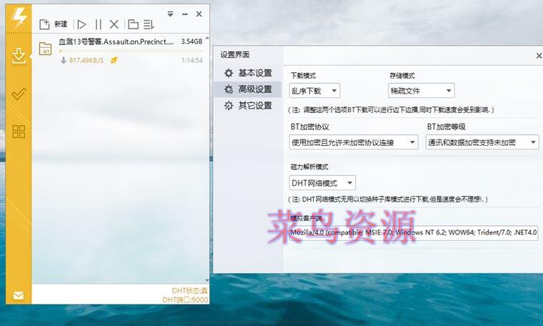Click the gear icon beside 基本设置
This screenshot has width=543, height=326.
(229, 73)
